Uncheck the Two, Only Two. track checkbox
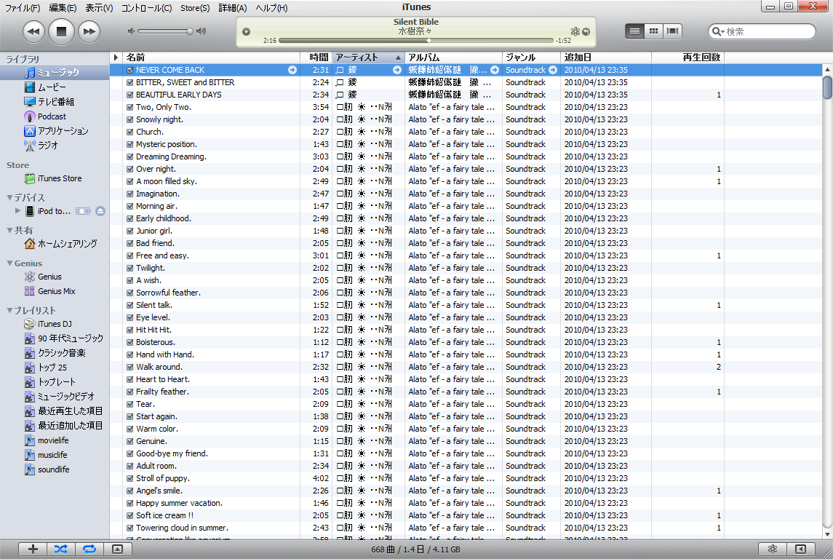This screenshot has width=833, height=559. pyautogui.click(x=130, y=107)
